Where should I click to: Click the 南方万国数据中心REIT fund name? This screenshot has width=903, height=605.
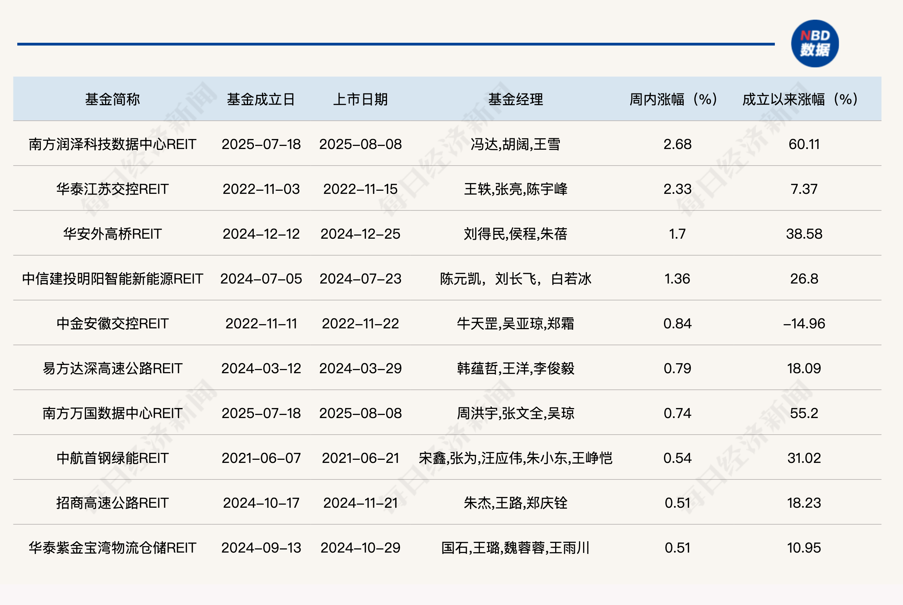click(x=112, y=413)
